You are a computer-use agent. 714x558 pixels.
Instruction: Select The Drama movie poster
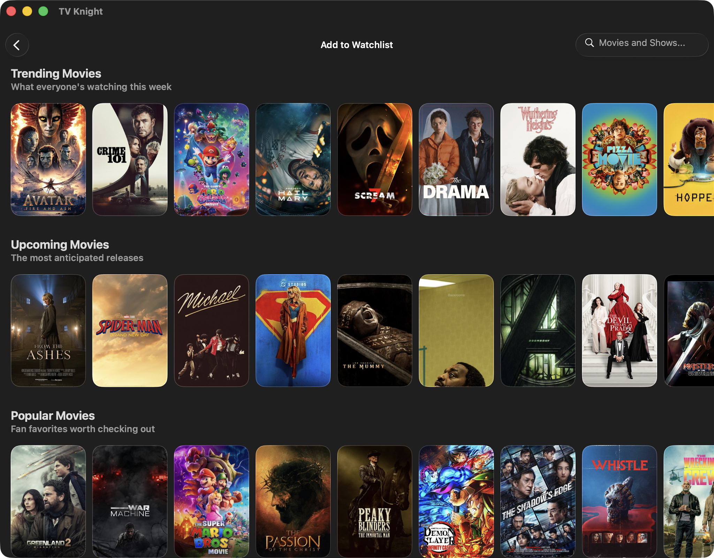(x=456, y=159)
